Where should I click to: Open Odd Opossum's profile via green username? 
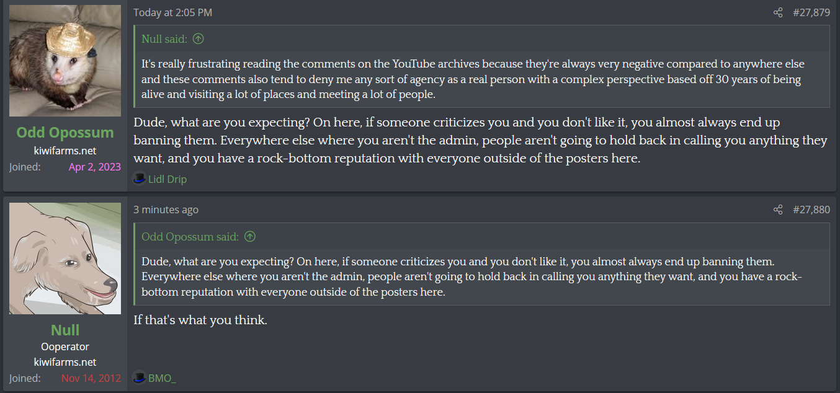pyautogui.click(x=65, y=133)
